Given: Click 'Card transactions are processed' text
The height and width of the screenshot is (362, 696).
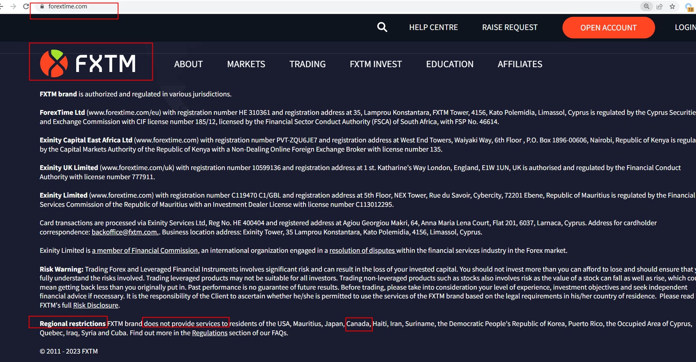Looking at the screenshot, I should tap(87, 223).
